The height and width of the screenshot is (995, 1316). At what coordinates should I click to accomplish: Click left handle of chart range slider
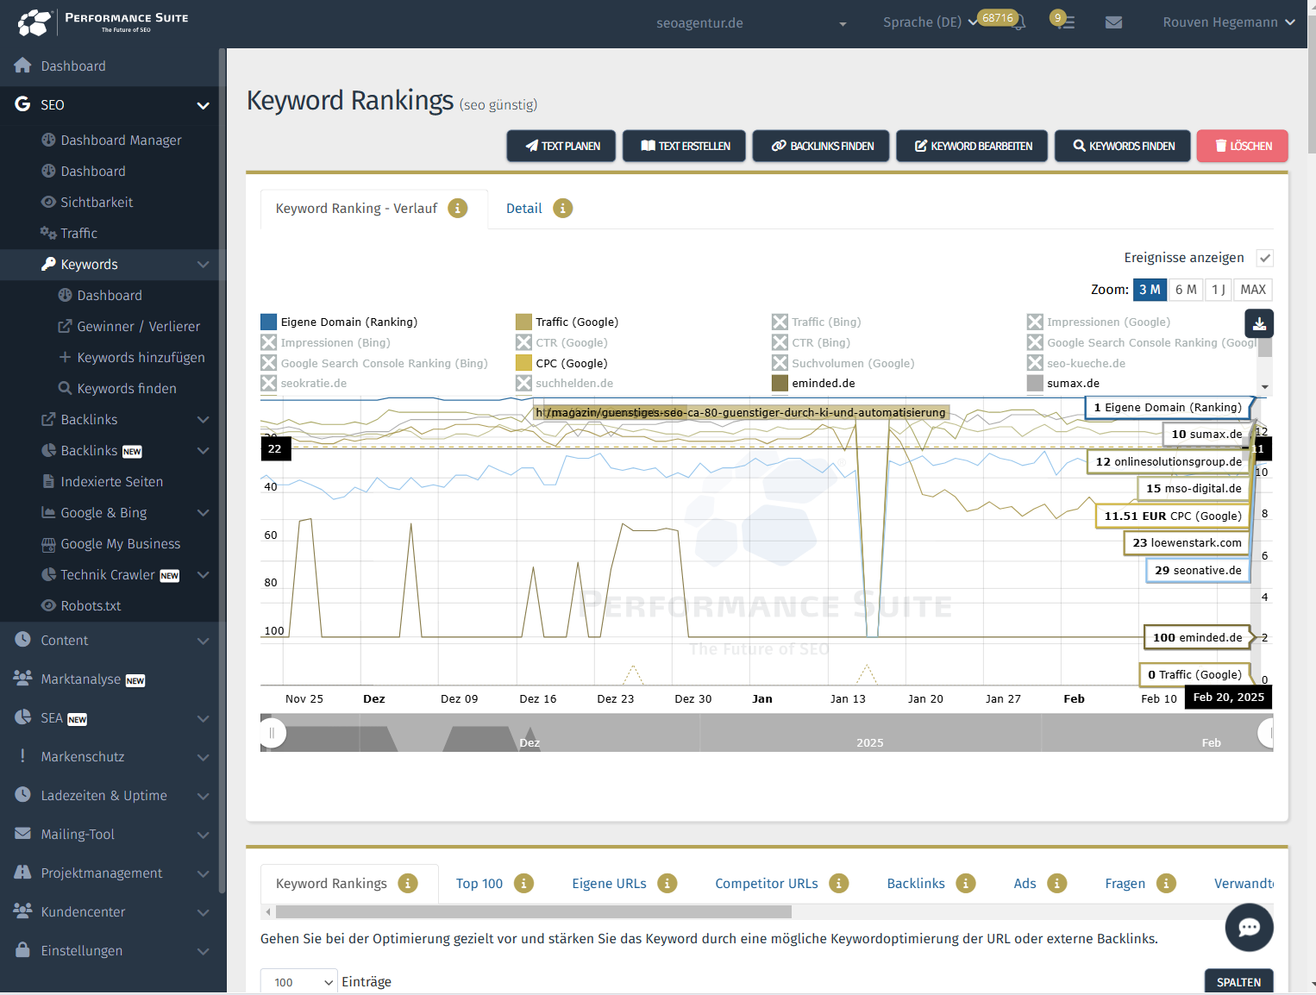coord(272,733)
